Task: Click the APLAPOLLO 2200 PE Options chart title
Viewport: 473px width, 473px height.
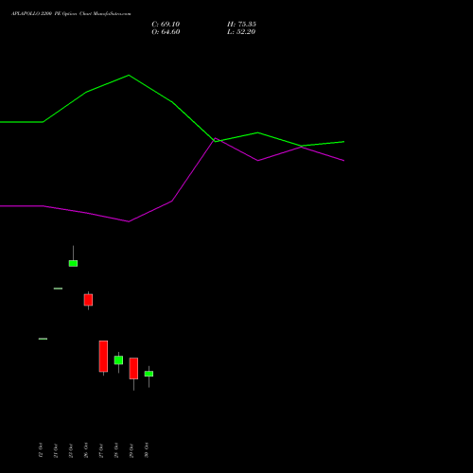Action: (x=71, y=13)
